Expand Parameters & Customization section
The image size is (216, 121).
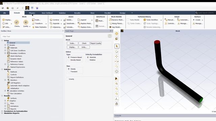[2, 111]
